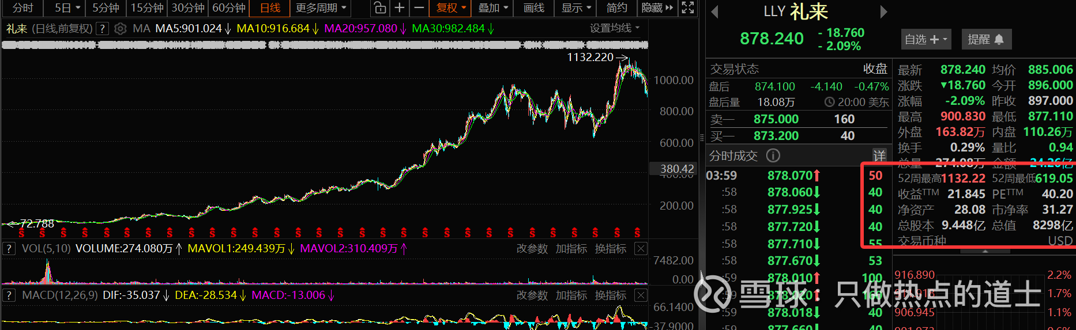The width and height of the screenshot is (1076, 330).
Task: Click the 买一 873.200 bid row
Action: pos(798,136)
